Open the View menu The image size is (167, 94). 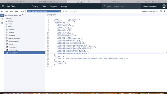[17, 11]
